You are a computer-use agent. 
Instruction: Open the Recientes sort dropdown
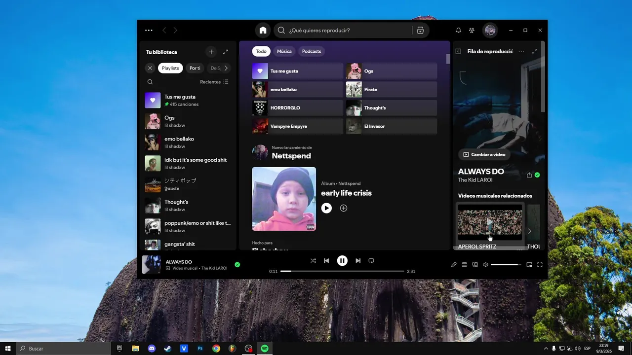pyautogui.click(x=214, y=82)
